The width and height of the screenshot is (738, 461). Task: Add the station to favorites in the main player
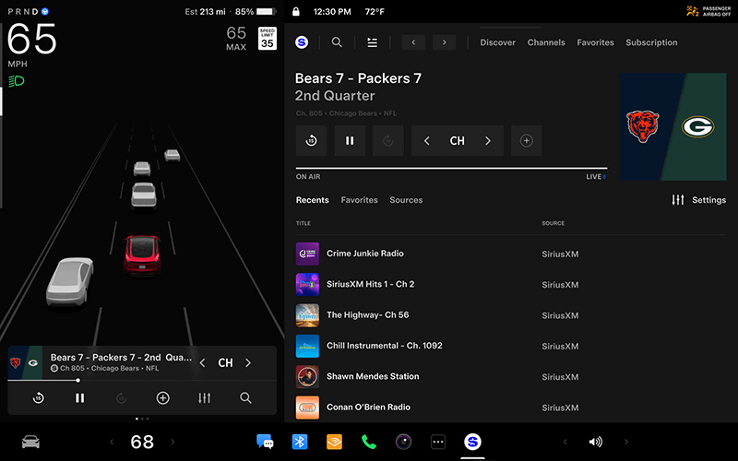(526, 141)
